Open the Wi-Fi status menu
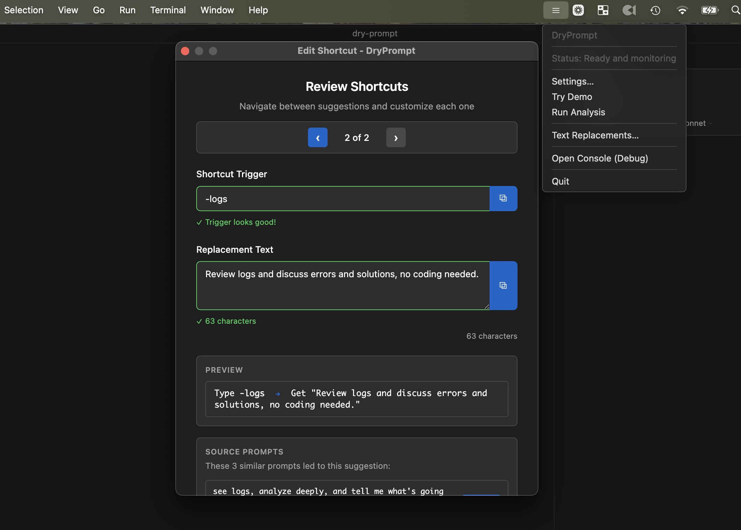 (x=682, y=10)
